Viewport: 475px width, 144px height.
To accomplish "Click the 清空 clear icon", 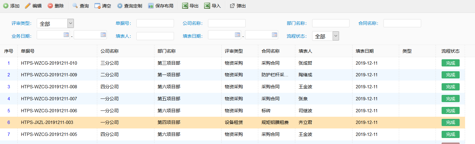I will coord(98,6).
